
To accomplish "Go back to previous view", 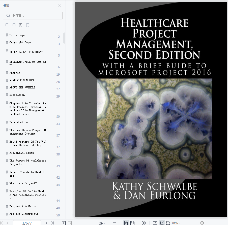I will (x=64, y=223).
